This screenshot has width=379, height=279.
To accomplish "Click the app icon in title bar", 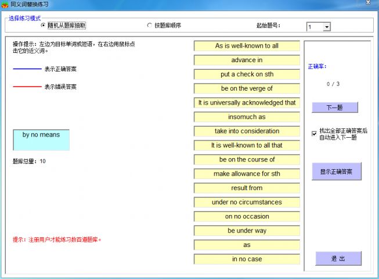I will tap(5, 4).
